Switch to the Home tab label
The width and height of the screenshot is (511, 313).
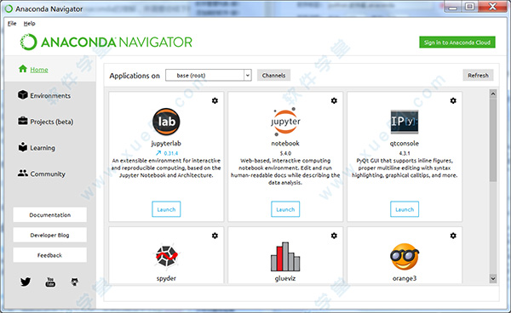(x=39, y=70)
